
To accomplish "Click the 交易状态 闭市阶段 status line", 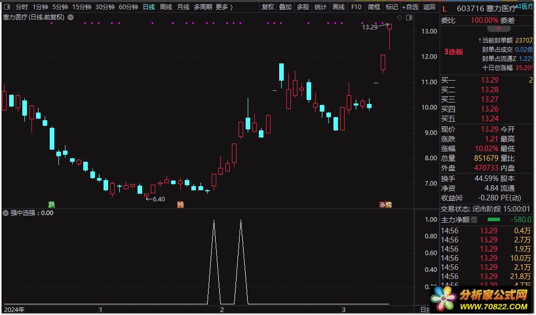I will tap(485, 209).
